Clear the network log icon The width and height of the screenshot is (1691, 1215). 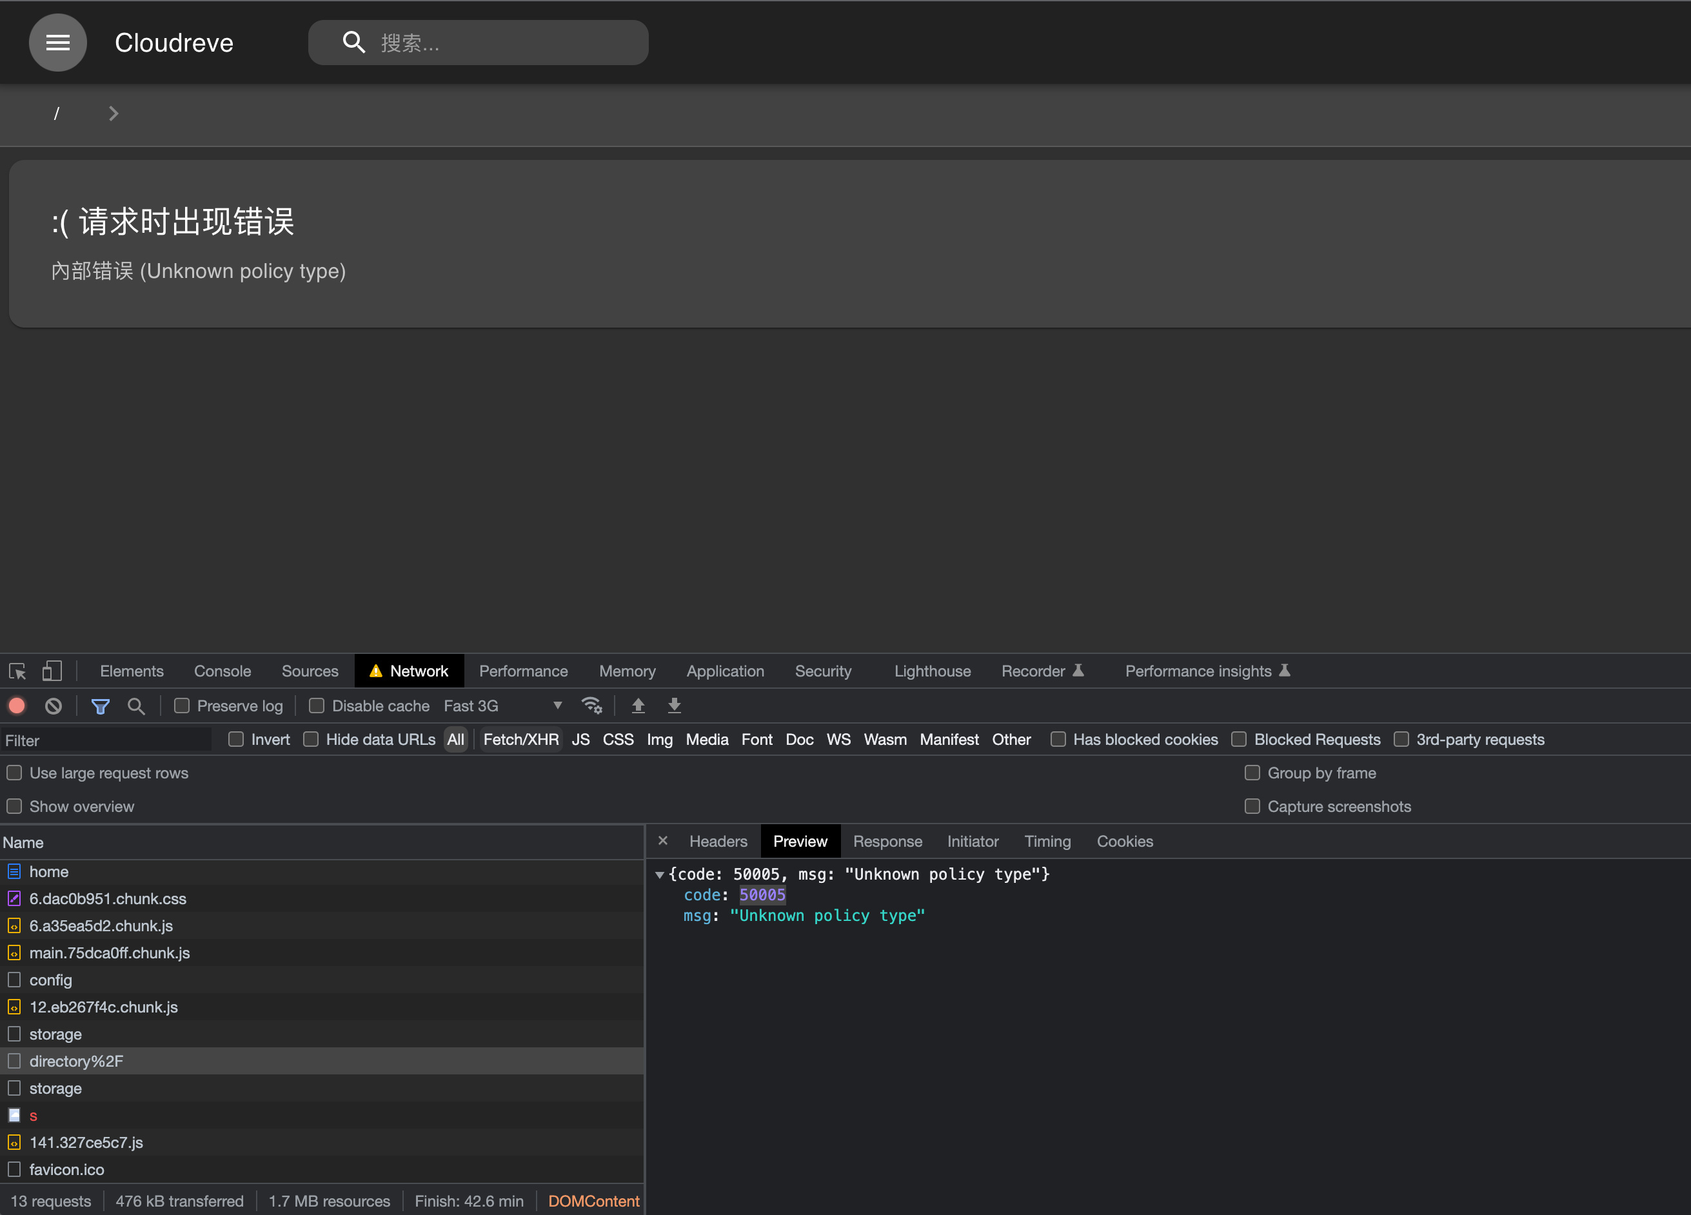pos(52,706)
